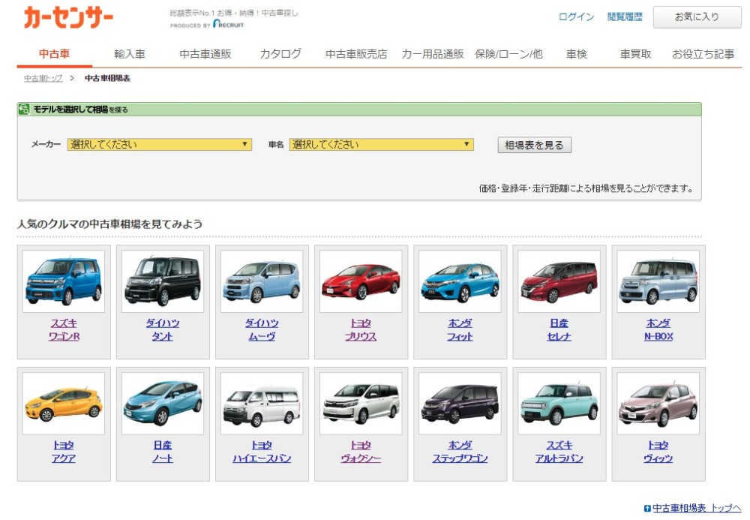Open the トヨタ アクア text link
The height and width of the screenshot is (520, 750).
point(64,452)
